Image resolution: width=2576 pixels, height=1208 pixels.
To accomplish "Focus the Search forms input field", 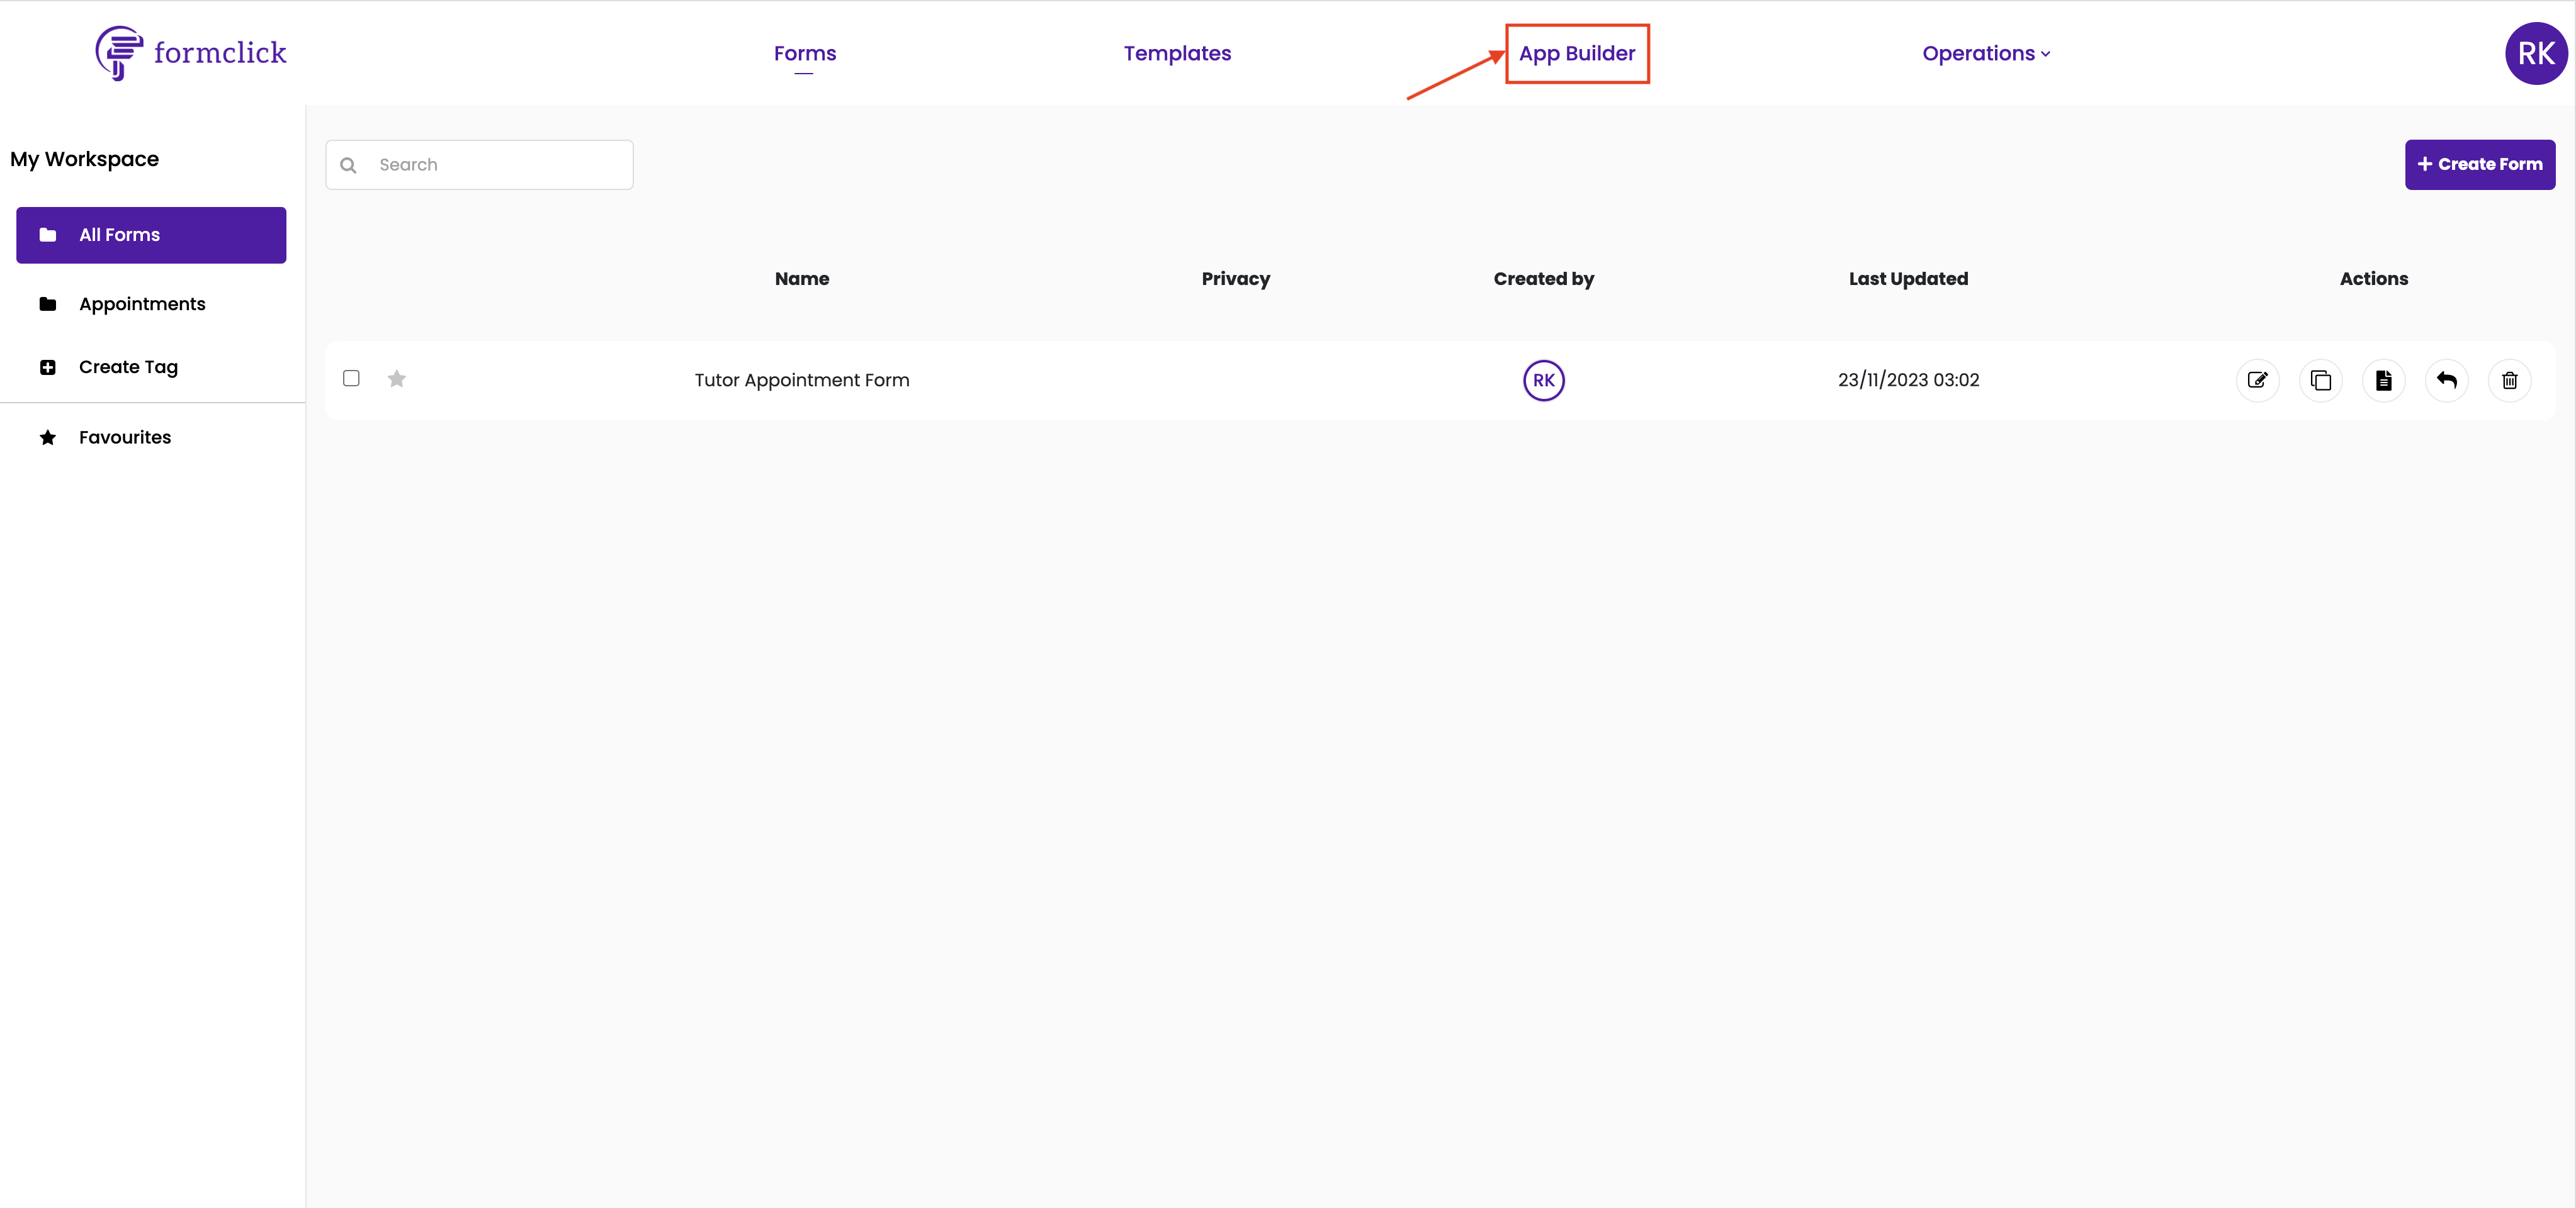I will (x=479, y=165).
